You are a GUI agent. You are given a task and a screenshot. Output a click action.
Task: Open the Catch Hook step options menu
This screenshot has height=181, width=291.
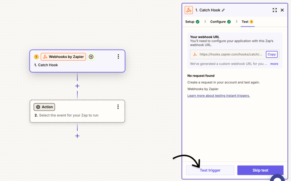[118, 56]
